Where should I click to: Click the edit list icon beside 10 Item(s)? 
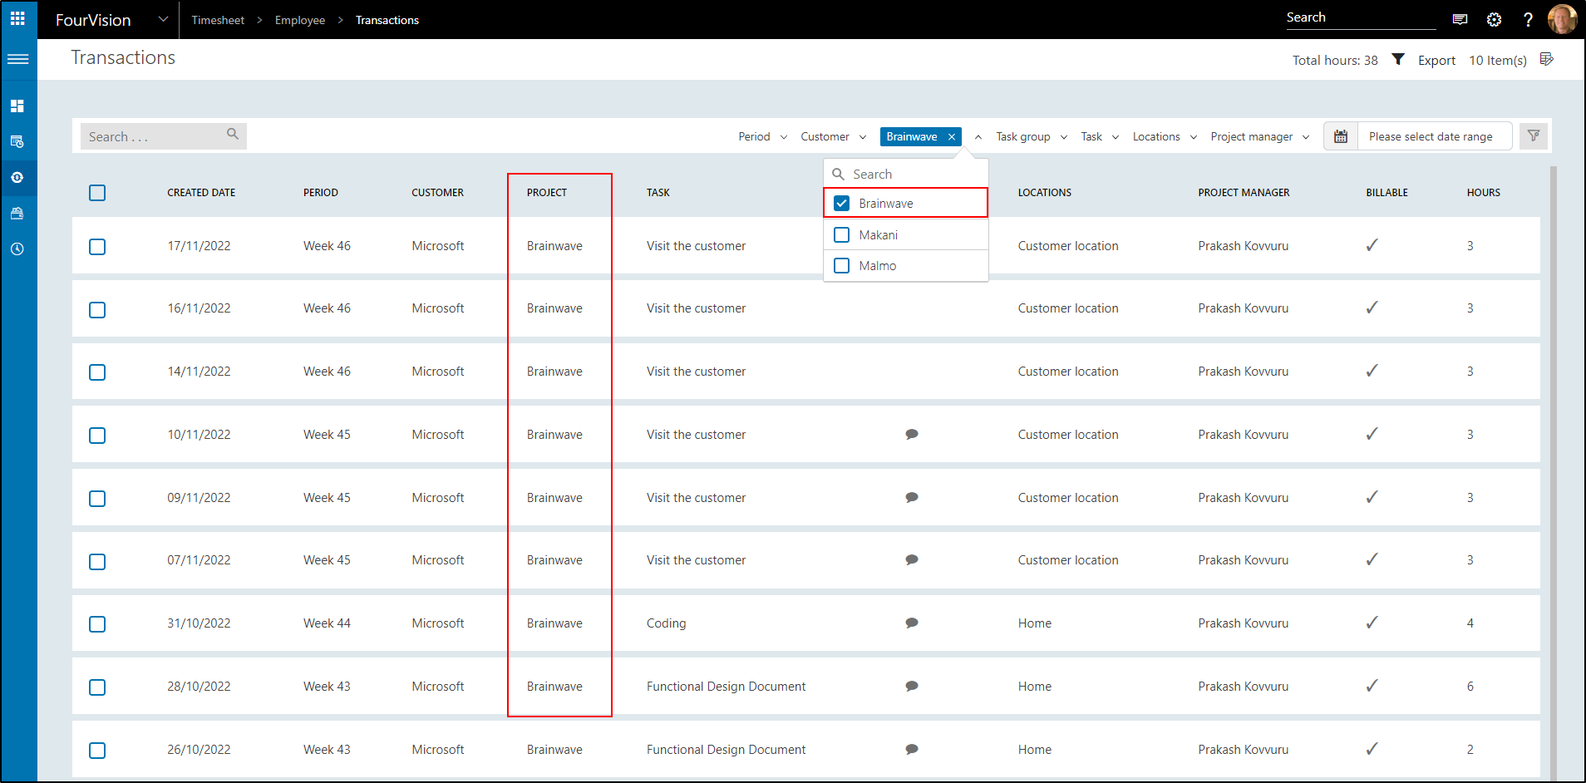[1546, 59]
